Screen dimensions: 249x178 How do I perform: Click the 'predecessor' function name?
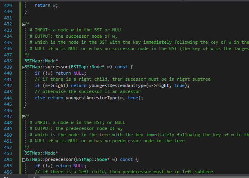click(x=59, y=159)
